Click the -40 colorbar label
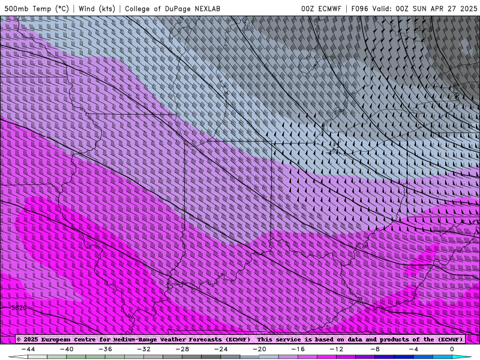 67,349
